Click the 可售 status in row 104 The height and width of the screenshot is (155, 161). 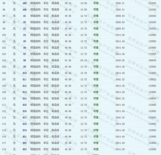(x=96, y=60)
